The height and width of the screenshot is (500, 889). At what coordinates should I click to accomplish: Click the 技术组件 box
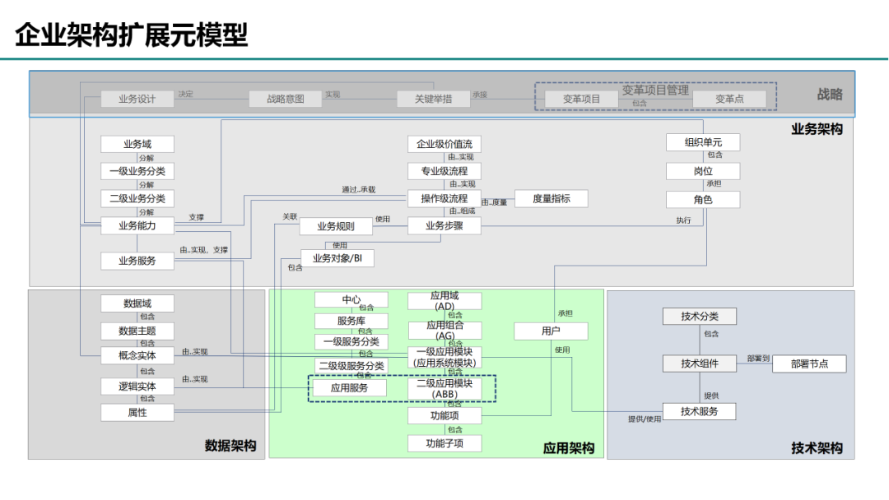(x=700, y=363)
